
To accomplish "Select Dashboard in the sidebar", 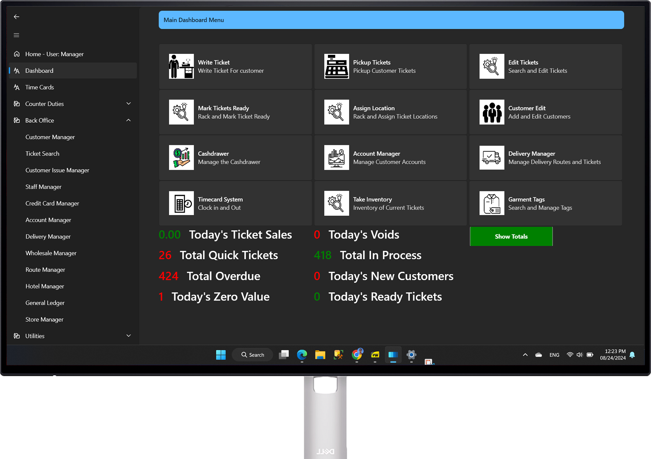I will [73, 71].
